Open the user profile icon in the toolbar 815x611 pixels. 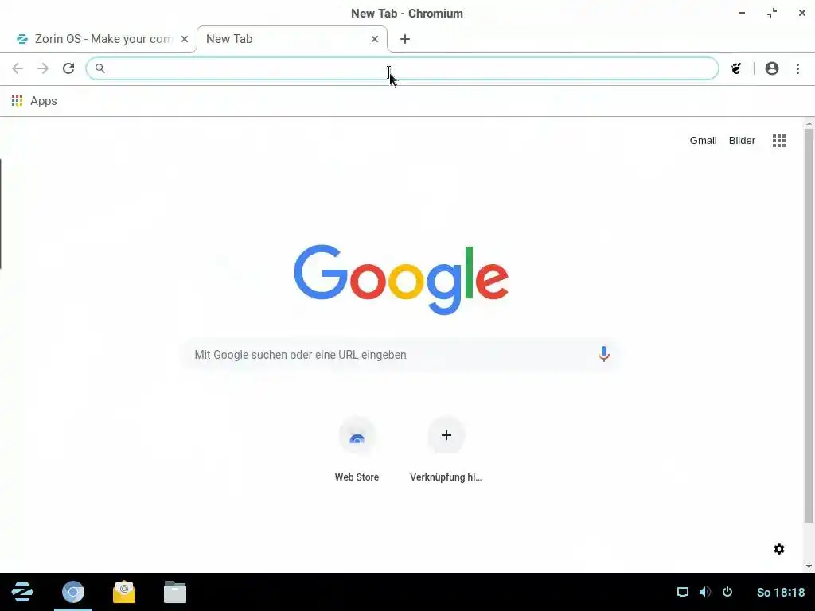(772, 68)
